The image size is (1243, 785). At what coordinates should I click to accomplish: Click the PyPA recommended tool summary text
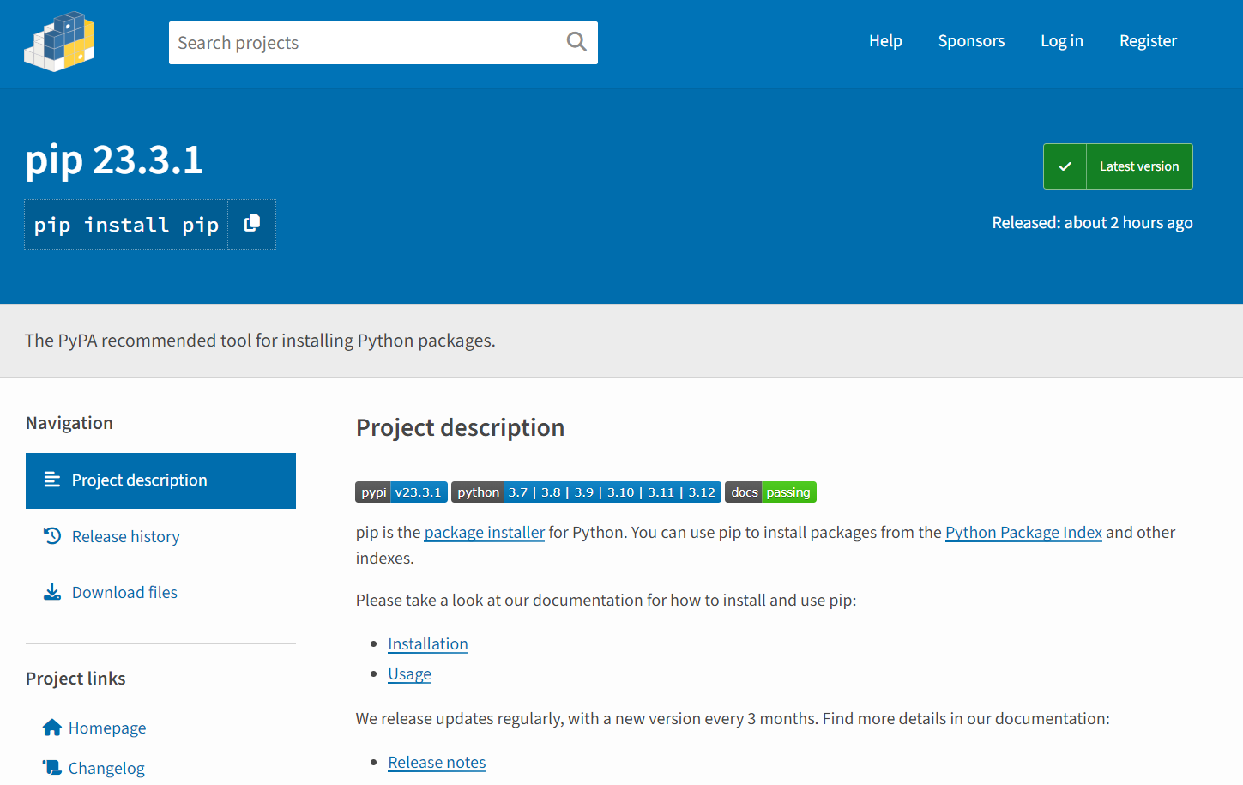(x=260, y=341)
